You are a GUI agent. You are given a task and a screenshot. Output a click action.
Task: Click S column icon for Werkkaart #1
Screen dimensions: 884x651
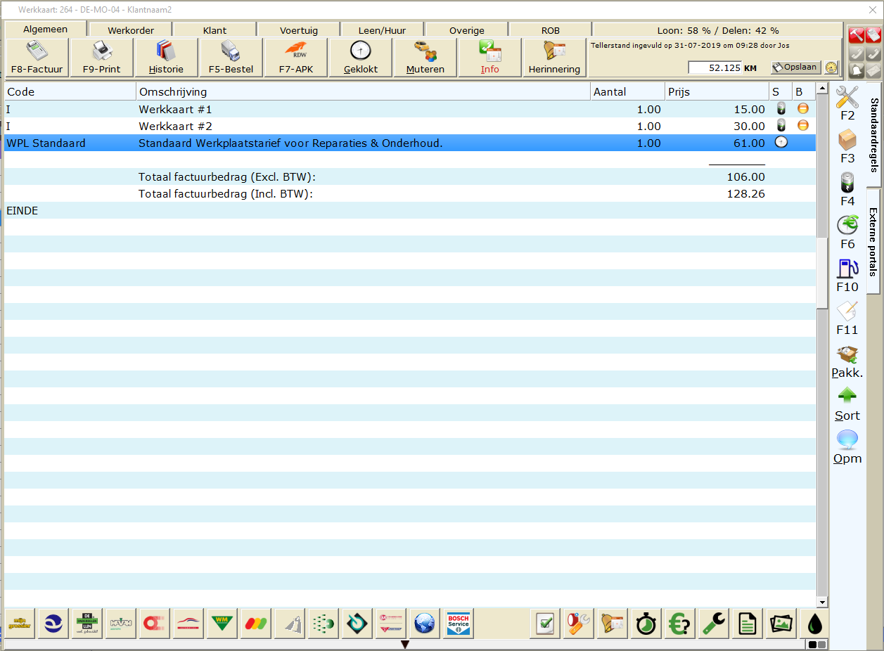(780, 109)
